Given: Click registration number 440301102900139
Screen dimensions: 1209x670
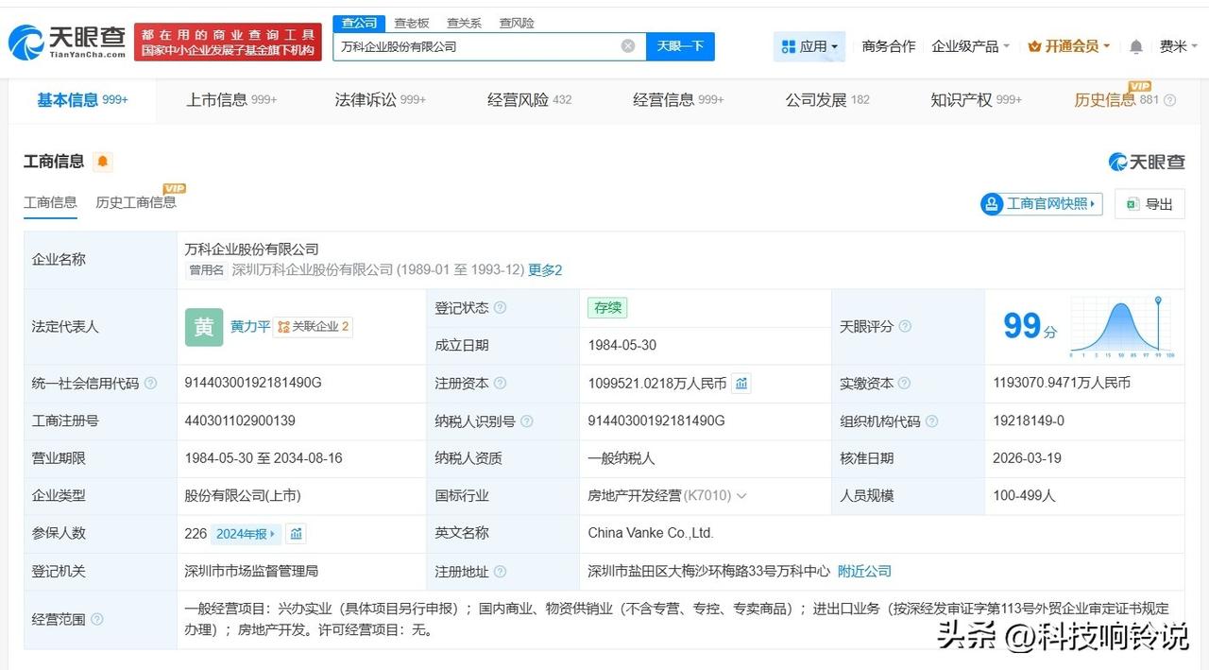Looking at the screenshot, I should (240, 421).
